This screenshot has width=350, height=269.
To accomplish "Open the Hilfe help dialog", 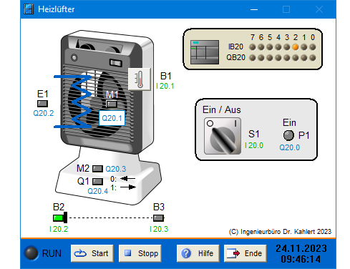I will click(x=198, y=253).
